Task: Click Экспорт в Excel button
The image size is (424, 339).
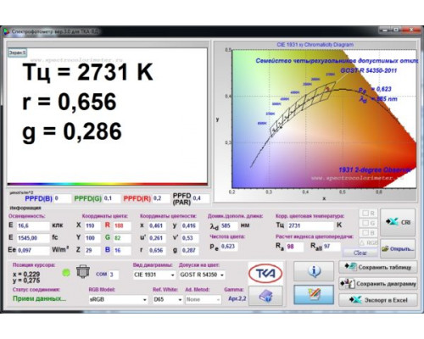Action: click(378, 300)
